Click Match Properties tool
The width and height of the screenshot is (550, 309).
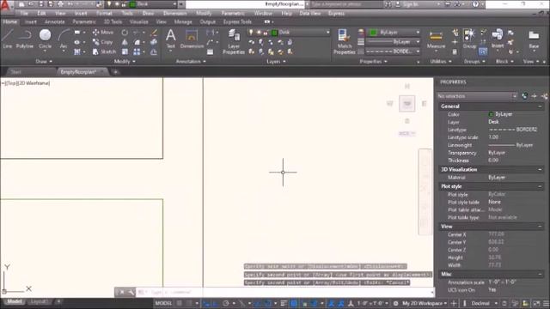[344, 41]
